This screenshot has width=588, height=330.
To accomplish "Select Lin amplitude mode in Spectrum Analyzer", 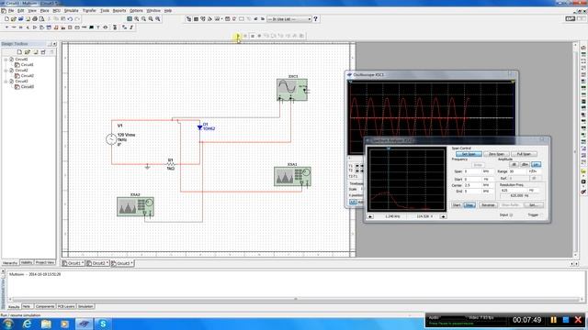I will pos(536,165).
